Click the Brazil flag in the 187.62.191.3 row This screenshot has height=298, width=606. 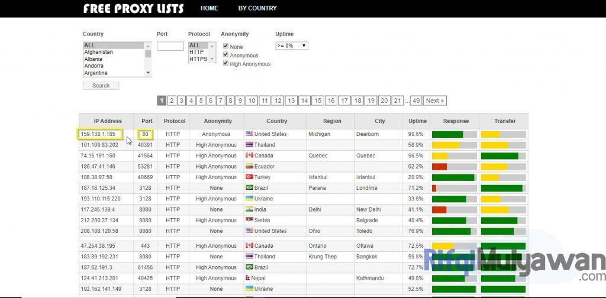pyautogui.click(x=249, y=267)
